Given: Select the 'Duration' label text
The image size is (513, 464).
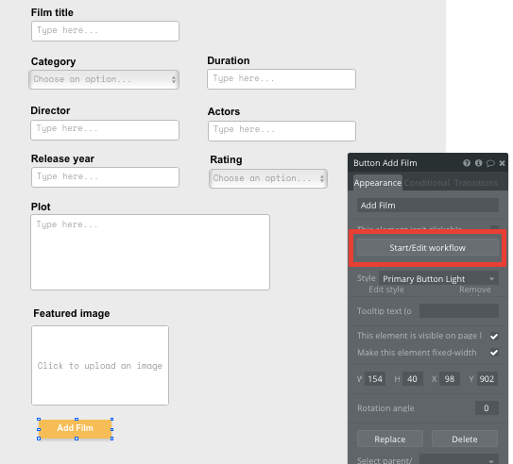Looking at the screenshot, I should tap(229, 60).
